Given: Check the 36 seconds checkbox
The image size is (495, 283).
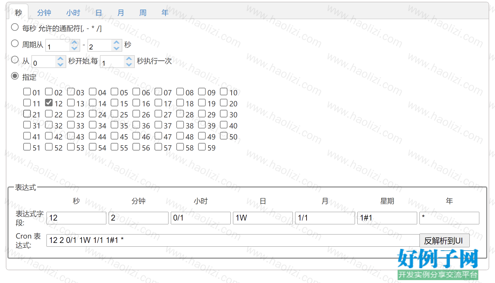Looking at the screenshot, I should [x=136, y=125].
